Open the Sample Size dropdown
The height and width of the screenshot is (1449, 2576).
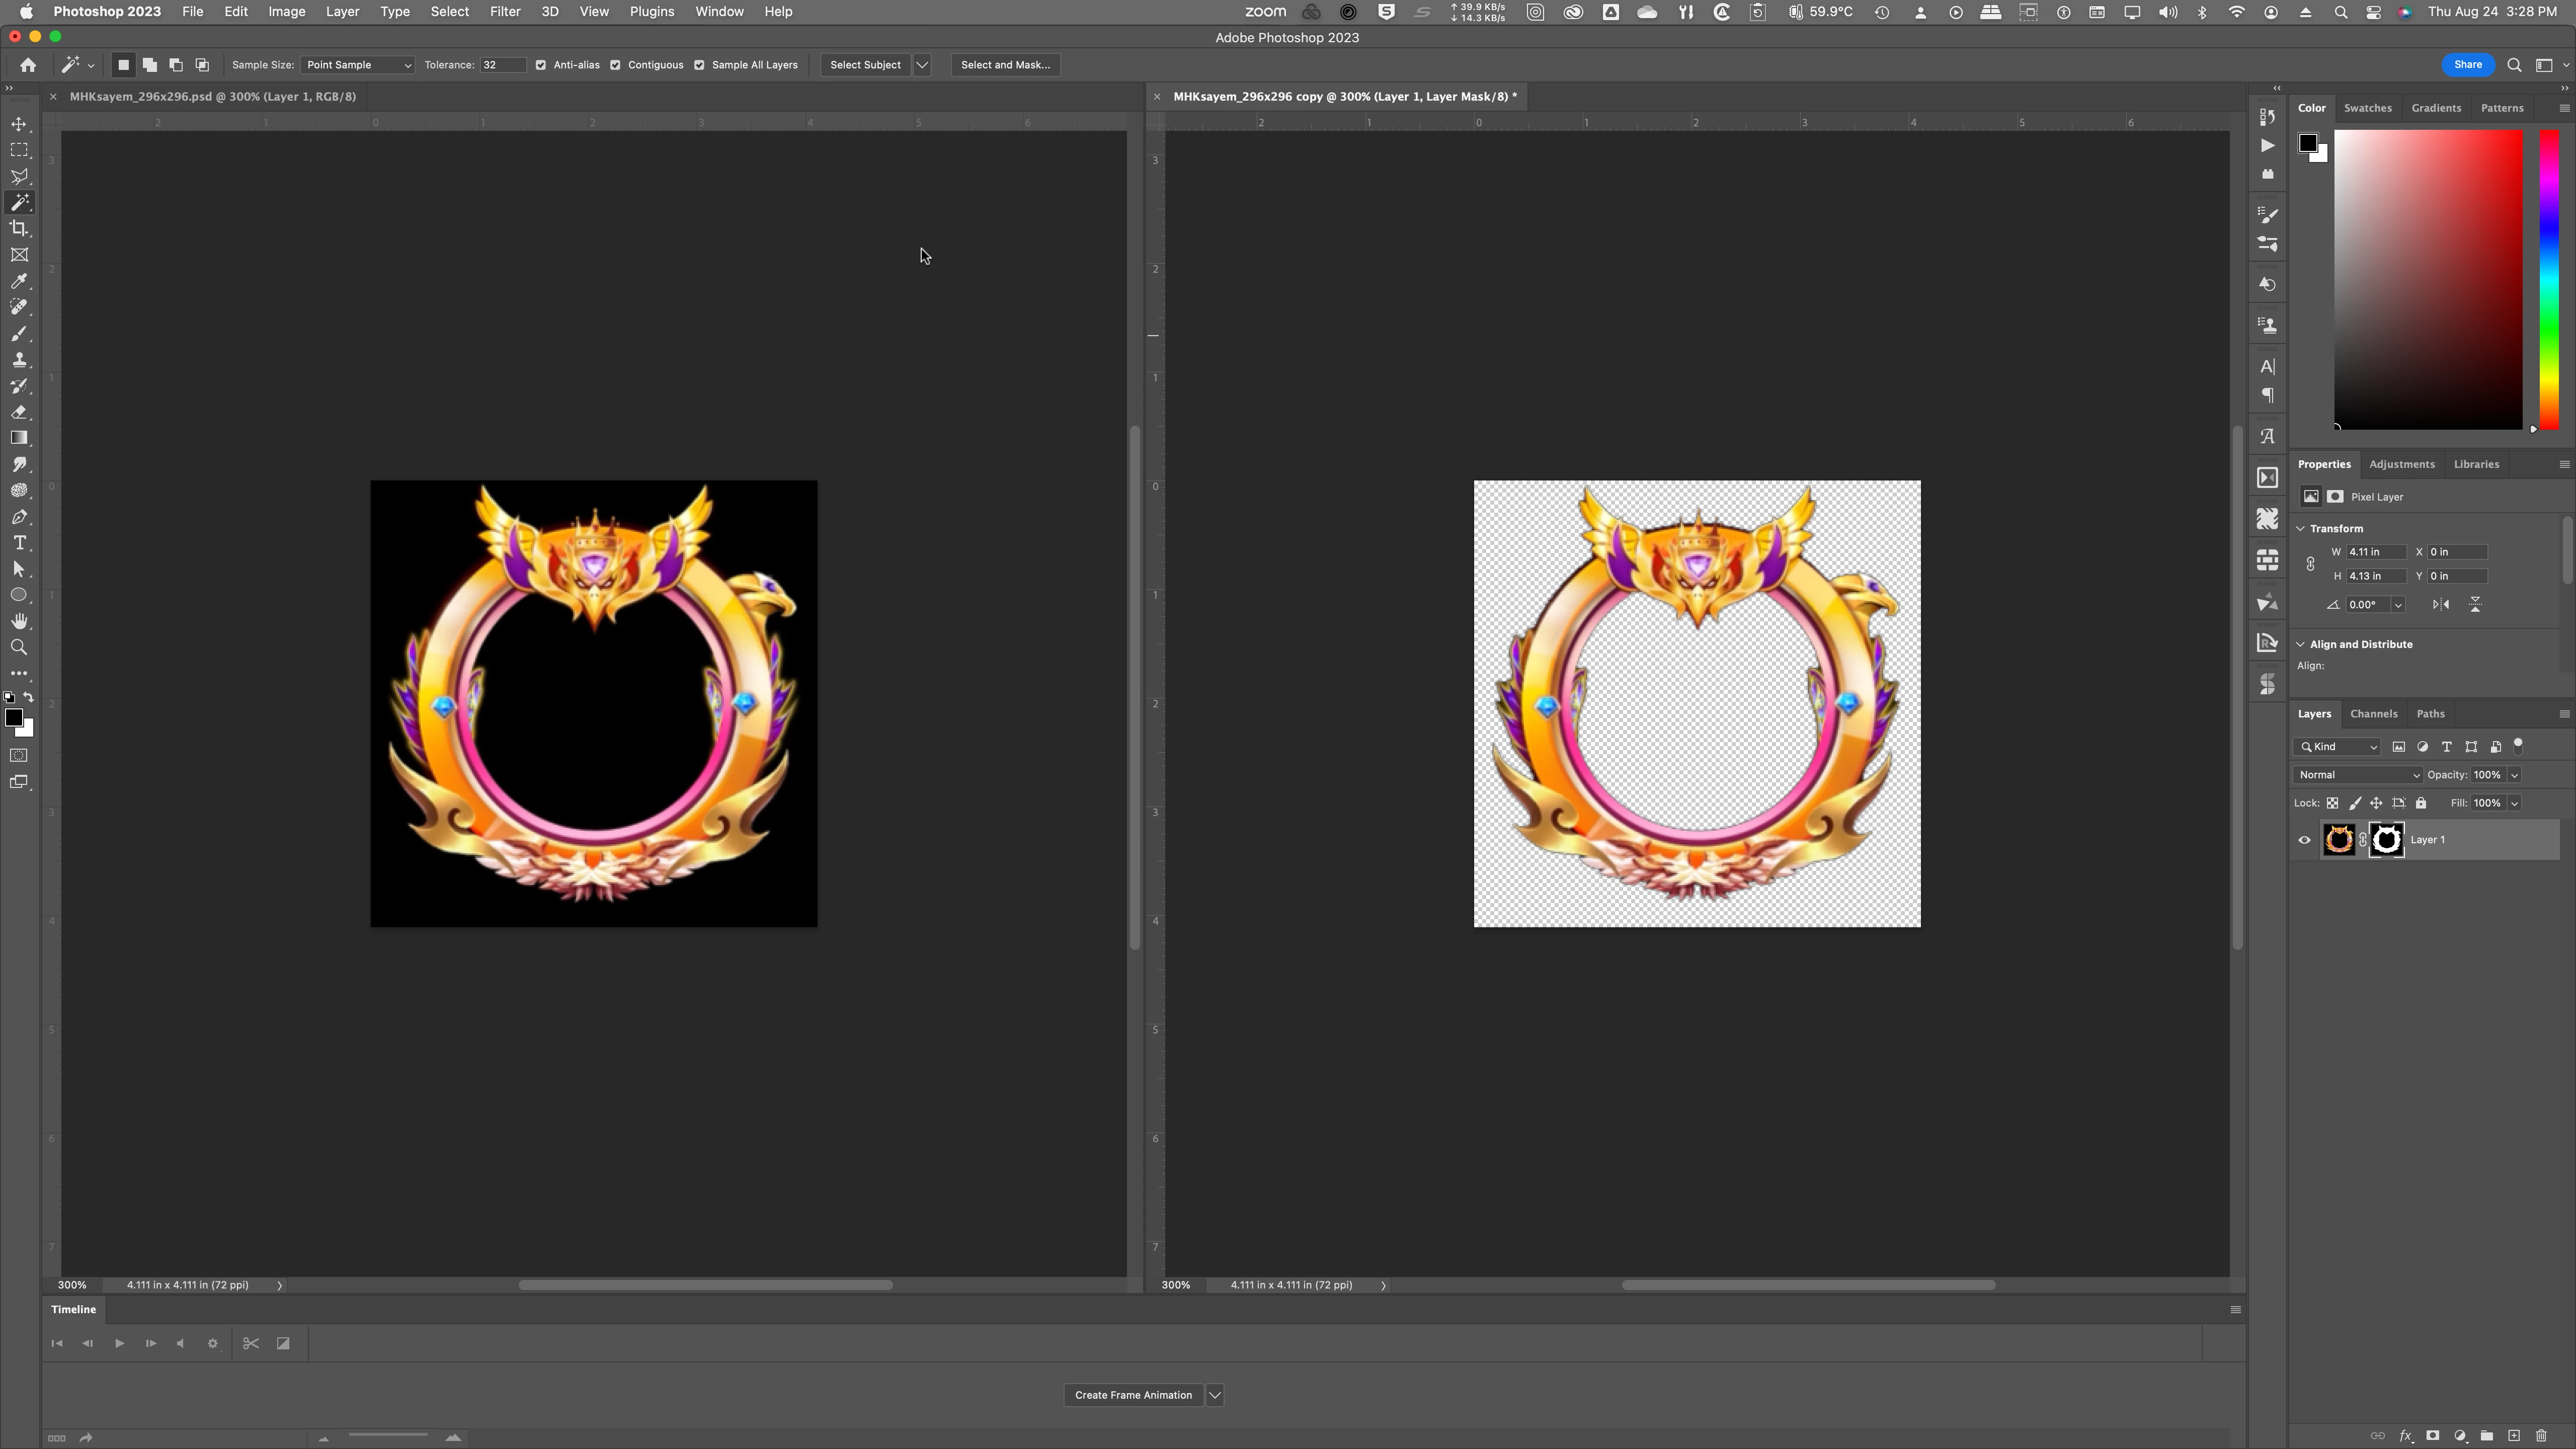[x=357, y=65]
